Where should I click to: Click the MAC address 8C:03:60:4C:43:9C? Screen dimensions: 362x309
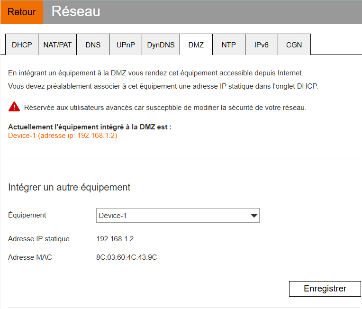tap(127, 257)
